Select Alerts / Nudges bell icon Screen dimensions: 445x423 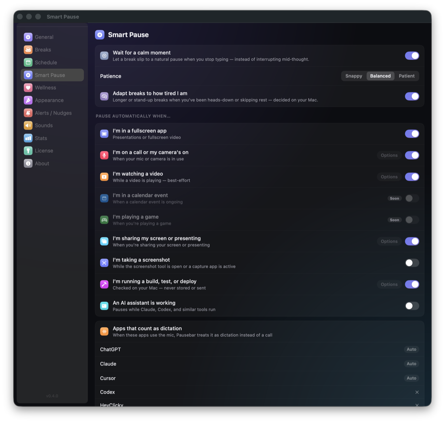coord(28,113)
